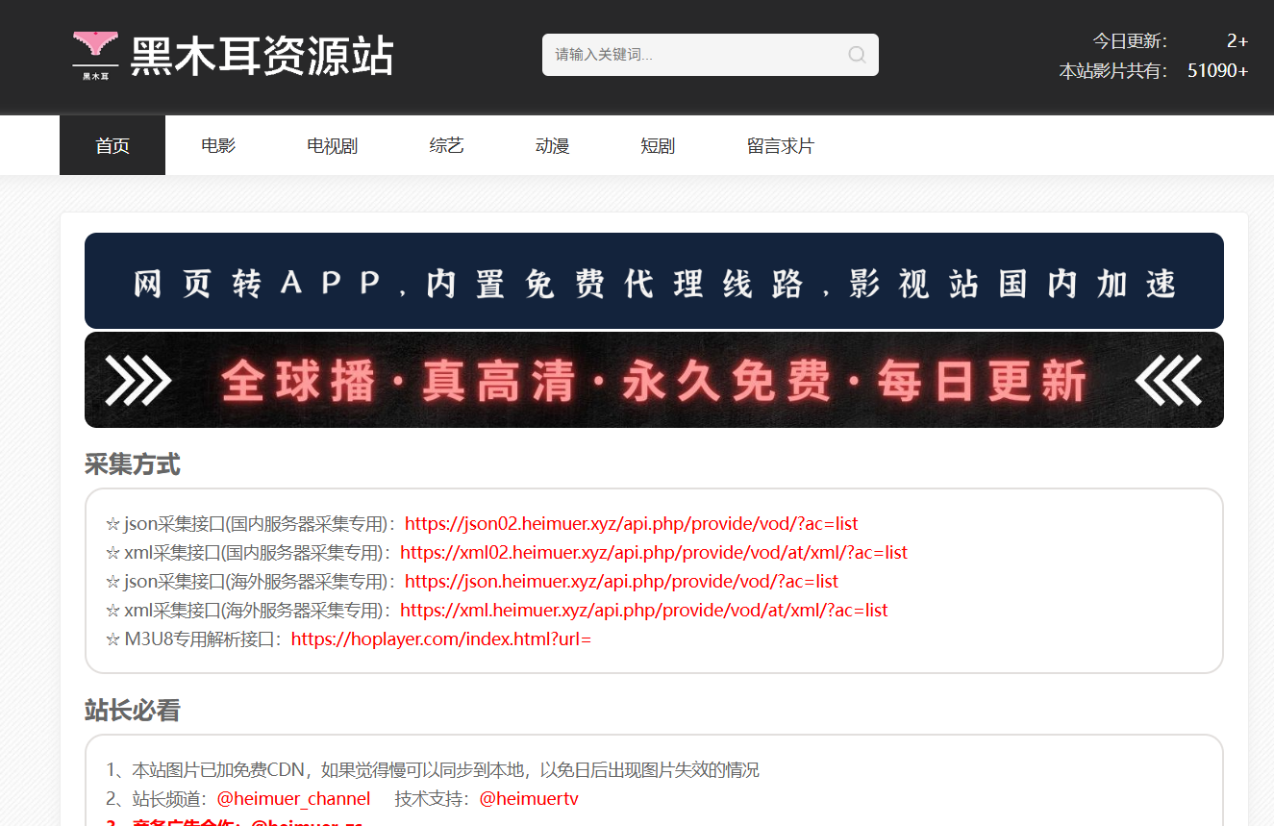Click the xml采集接口(海外服务器采集专用) label
Viewport: 1274px width, 826px height.
(x=250, y=611)
